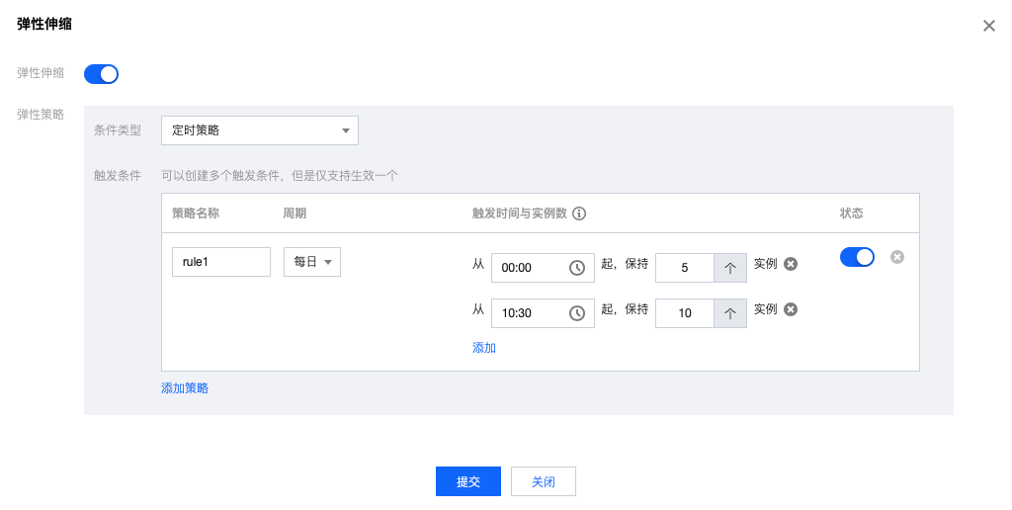Increase instance count 10 with the arrow
The height and width of the screenshot is (510, 1012).
pyautogui.click(x=730, y=313)
